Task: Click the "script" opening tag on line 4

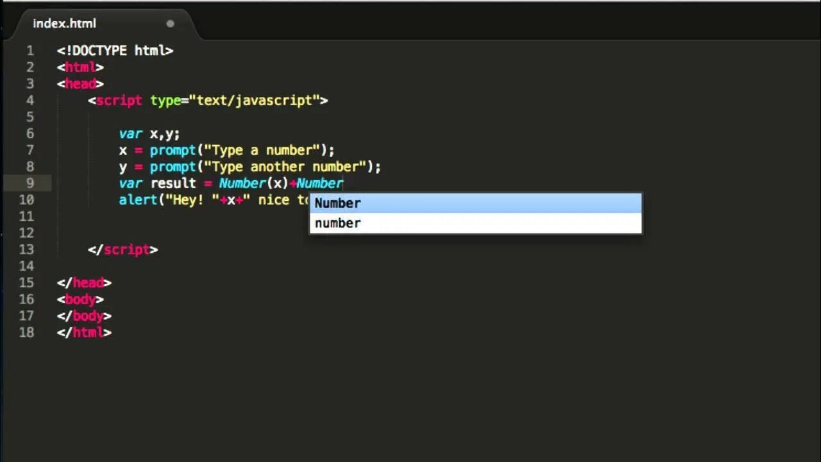Action: pyautogui.click(x=119, y=101)
